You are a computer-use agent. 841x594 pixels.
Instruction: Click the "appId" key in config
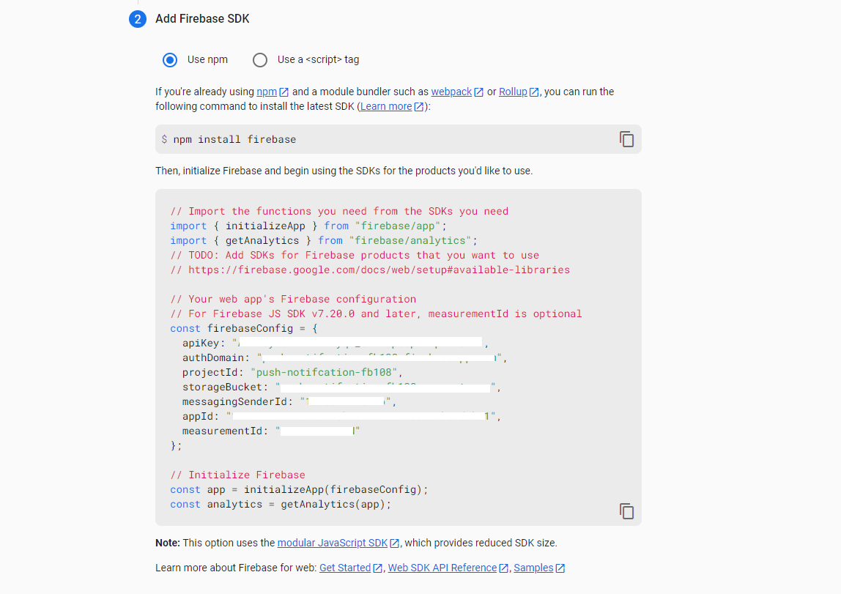pos(197,416)
